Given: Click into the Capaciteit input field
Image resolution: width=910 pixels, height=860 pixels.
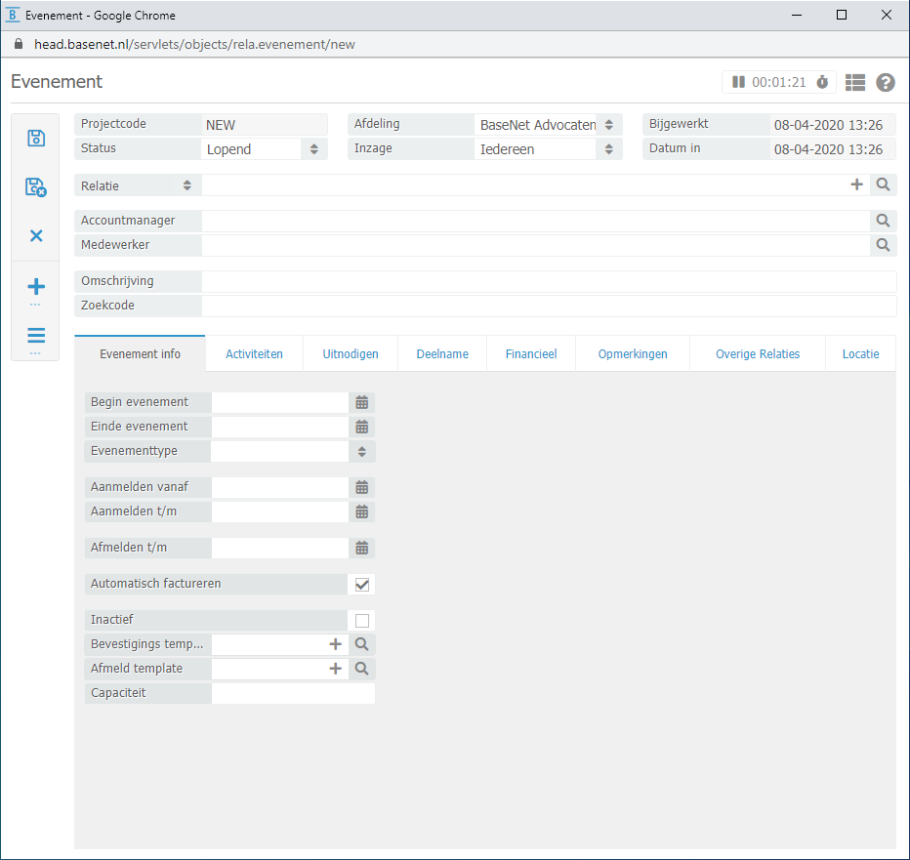Looking at the screenshot, I should point(293,693).
